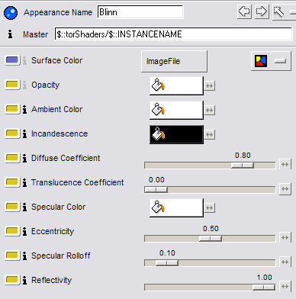Viewport: 296px width, 299px height.
Task: Open the Ambient Color white swatch
Action: [x=176, y=110]
